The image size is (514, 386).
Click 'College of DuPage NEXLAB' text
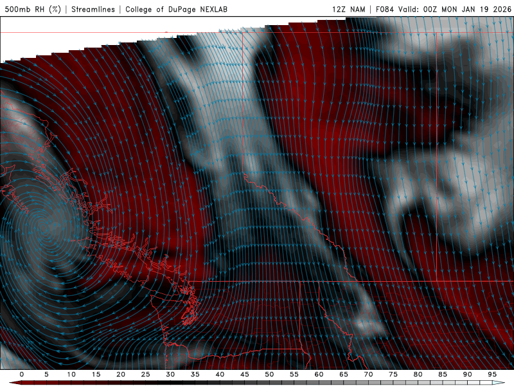176,9
